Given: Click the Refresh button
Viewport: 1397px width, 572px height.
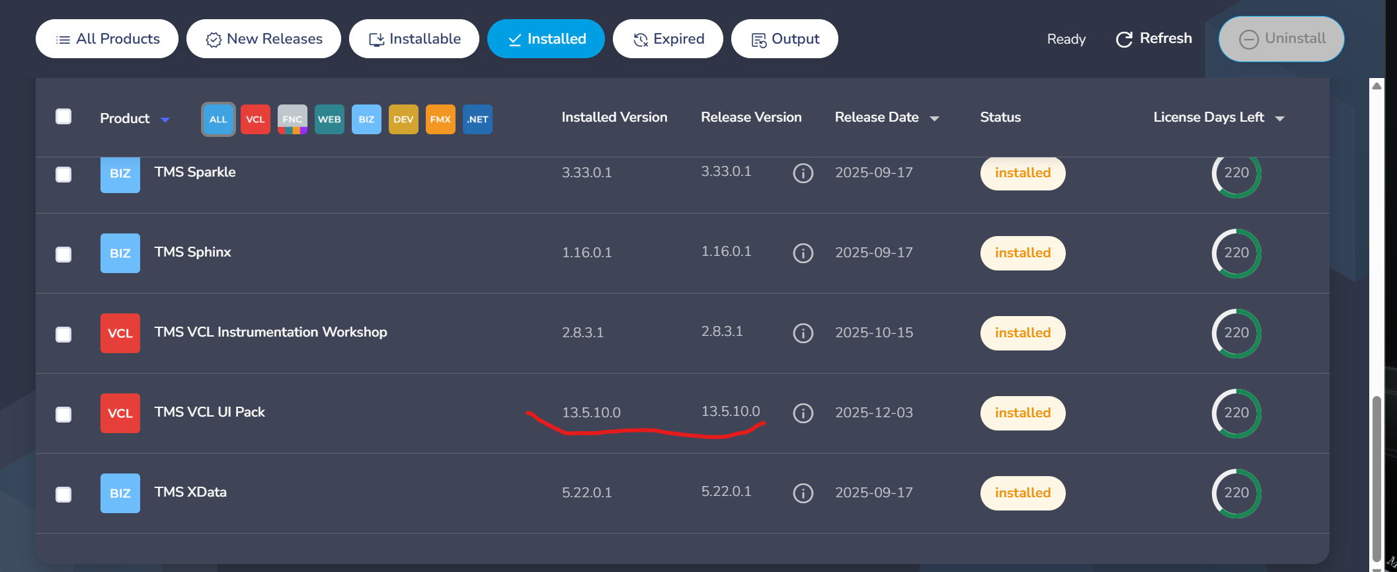Looking at the screenshot, I should pyautogui.click(x=1154, y=39).
